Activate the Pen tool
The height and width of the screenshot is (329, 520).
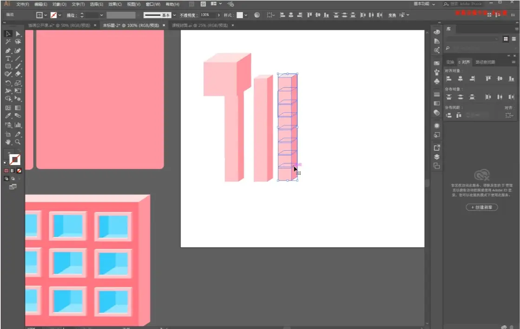pyautogui.click(x=7, y=50)
